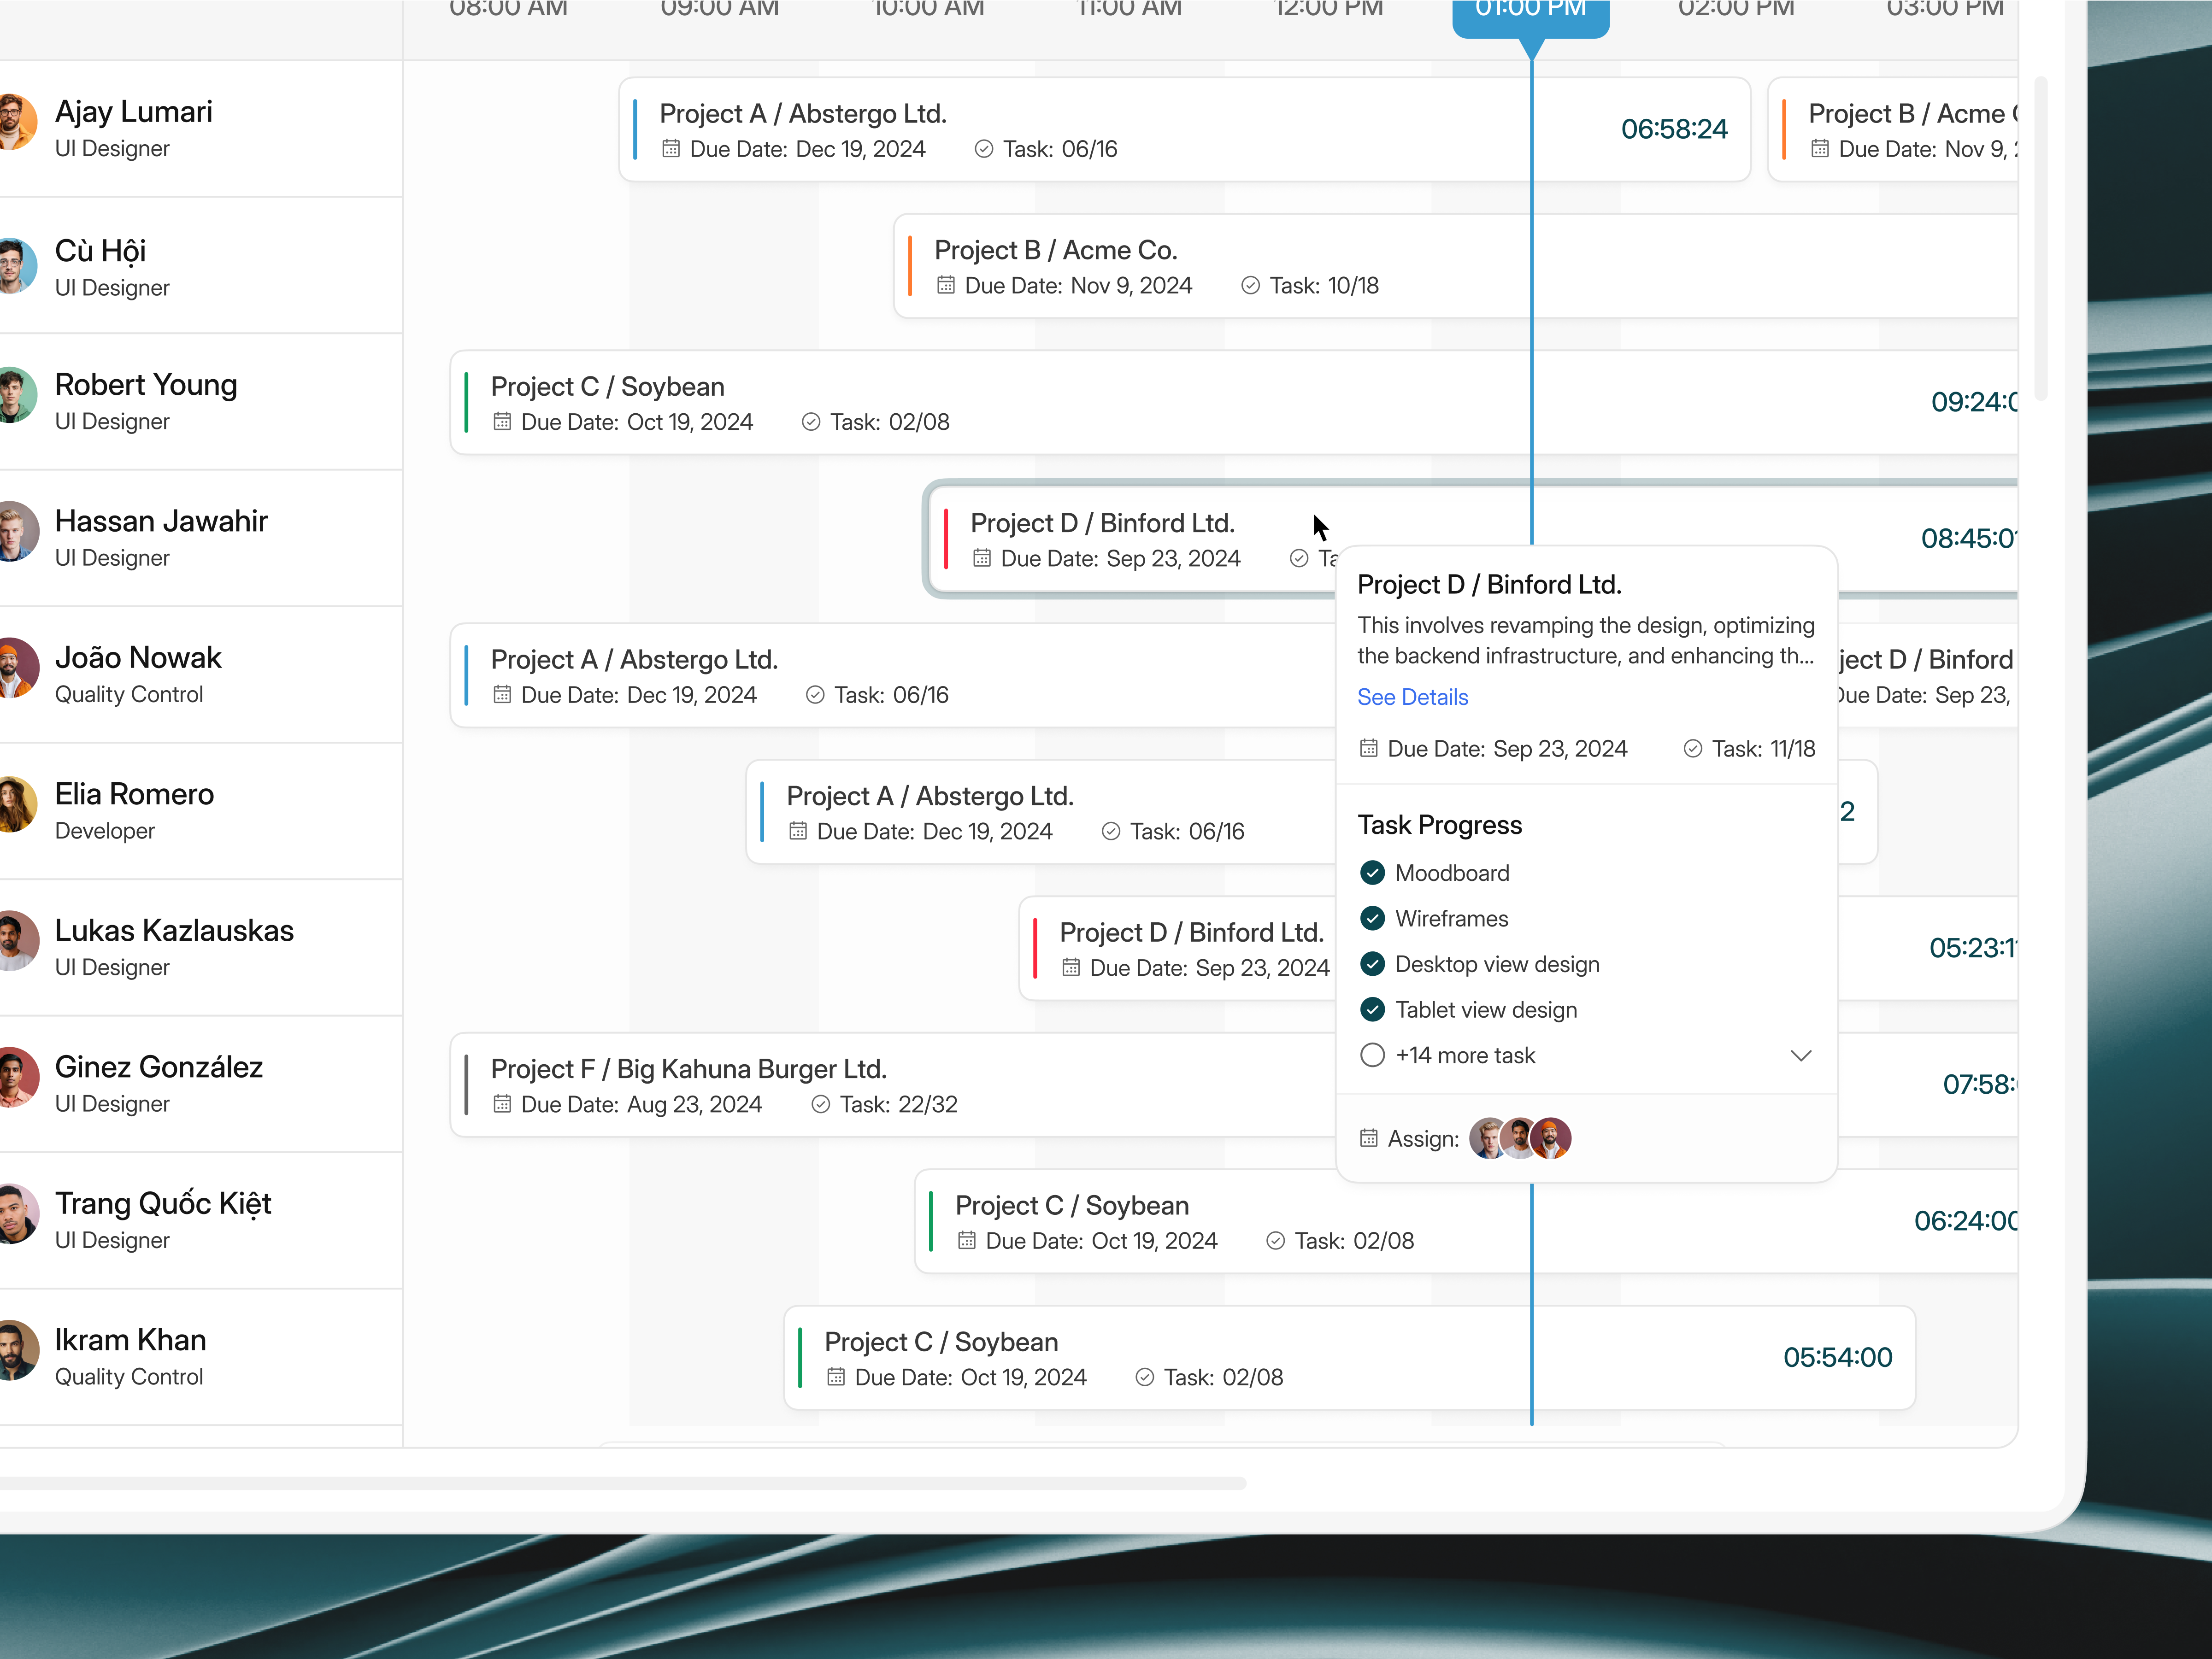Screen dimensions: 2212x1659
Task: Open the See Details link
Action: [1412, 697]
